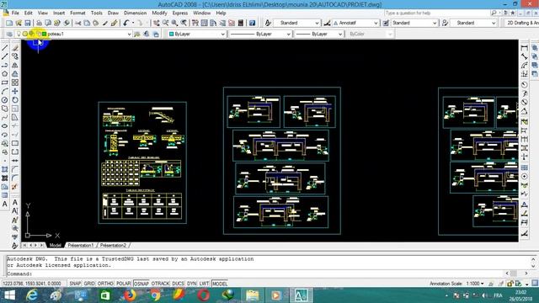Click the Open drawing file icon
The height and width of the screenshot is (303, 539).
19,23
